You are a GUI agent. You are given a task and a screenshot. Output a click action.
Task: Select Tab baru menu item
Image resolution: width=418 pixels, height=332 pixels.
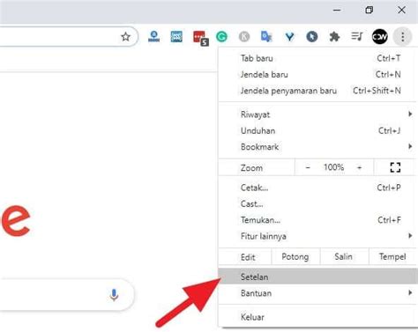point(318,58)
